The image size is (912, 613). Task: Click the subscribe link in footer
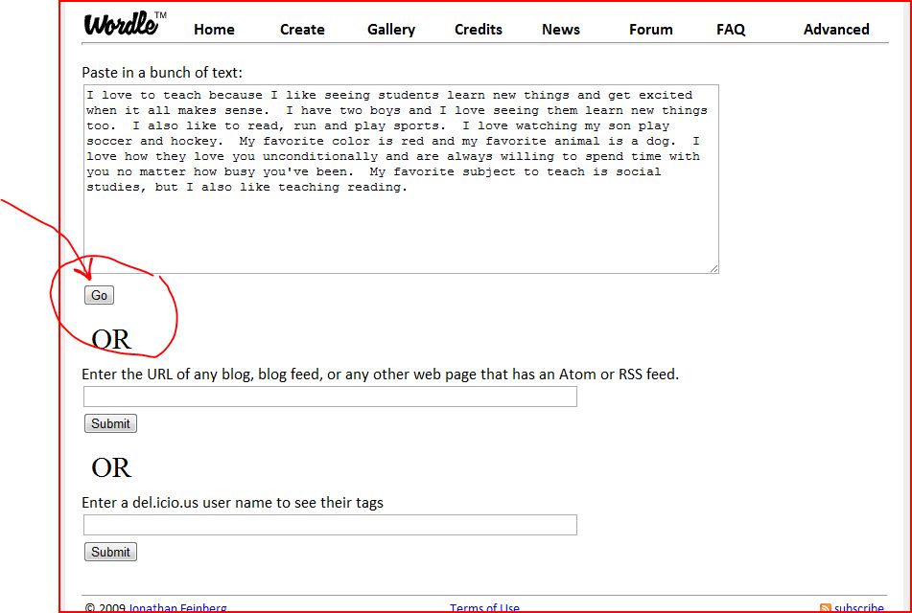[x=859, y=608]
